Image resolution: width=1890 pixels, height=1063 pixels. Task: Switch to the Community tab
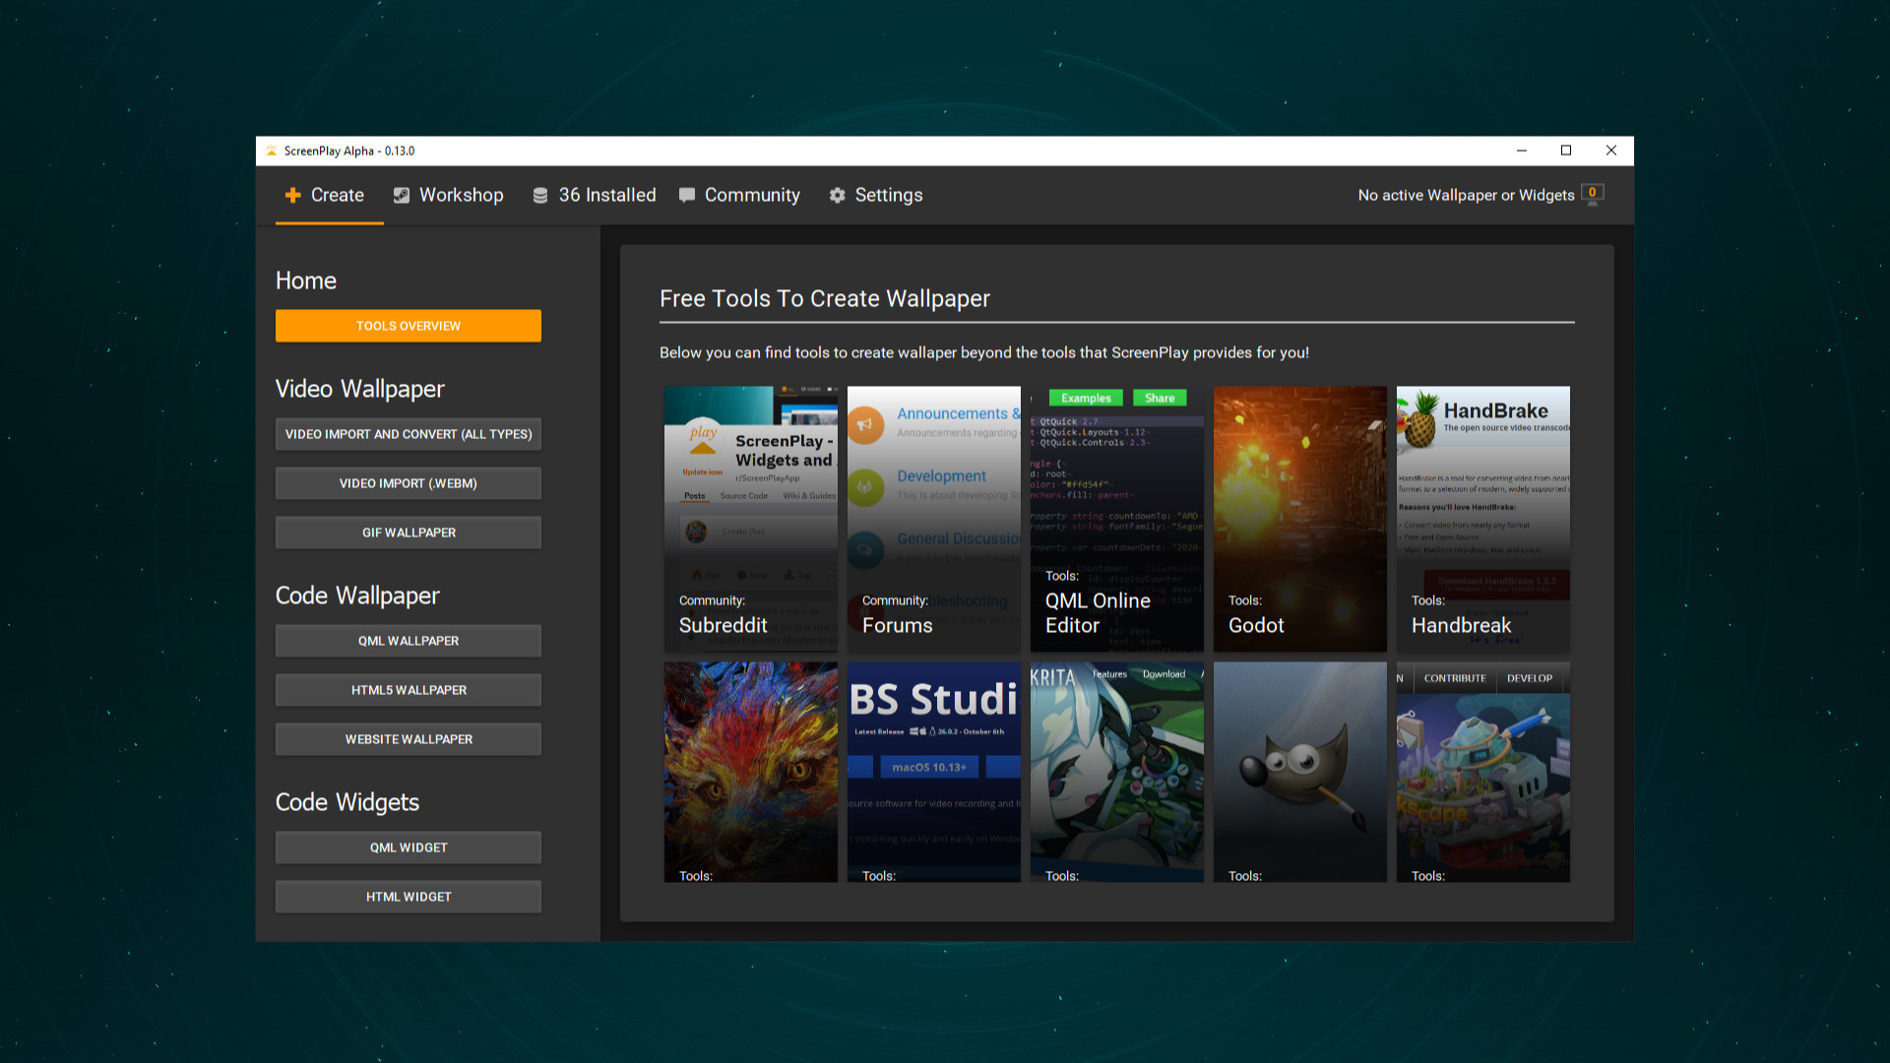pyautogui.click(x=752, y=195)
